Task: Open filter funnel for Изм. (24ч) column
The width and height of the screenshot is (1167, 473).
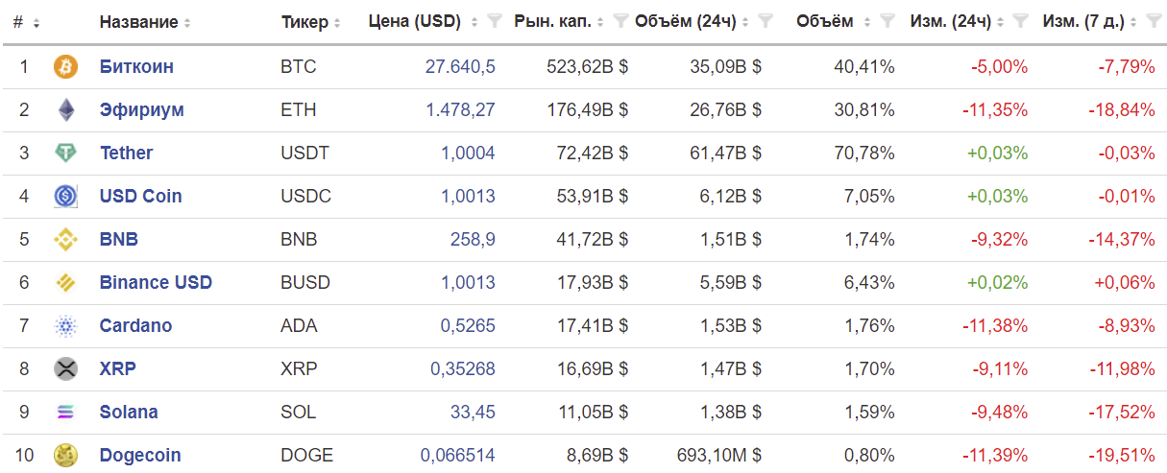Action: [1021, 21]
